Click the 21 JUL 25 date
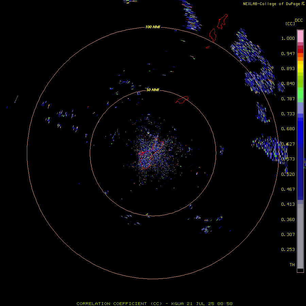 point(200,304)
